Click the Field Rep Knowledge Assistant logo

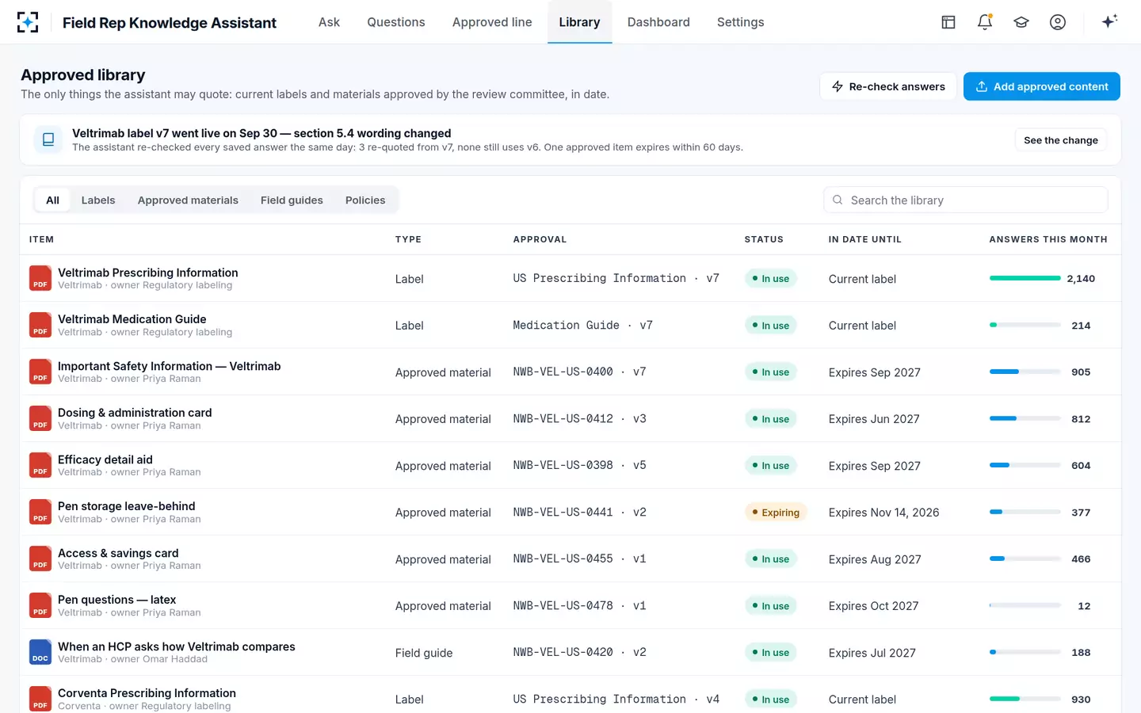click(28, 22)
